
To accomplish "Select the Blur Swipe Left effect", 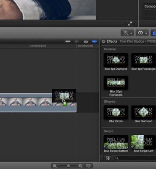I will pyautogui.click(x=143, y=144).
